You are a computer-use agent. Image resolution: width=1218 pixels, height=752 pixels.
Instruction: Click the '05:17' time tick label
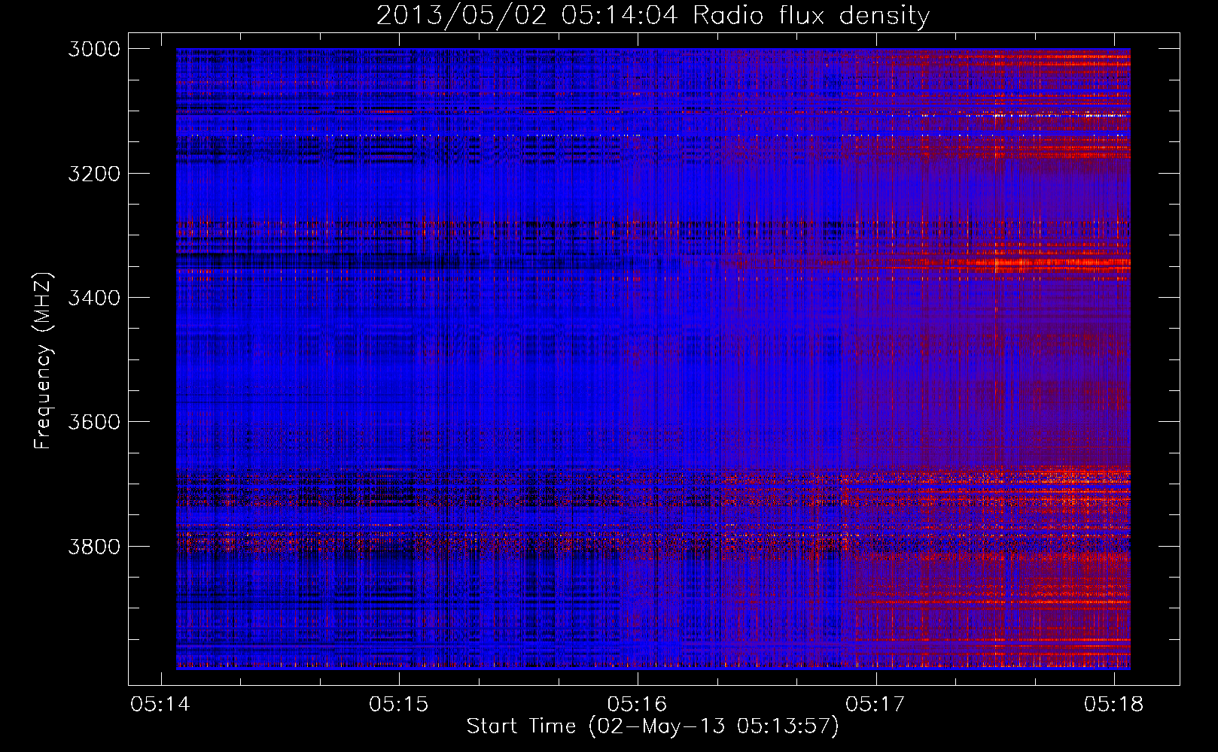coord(875,704)
